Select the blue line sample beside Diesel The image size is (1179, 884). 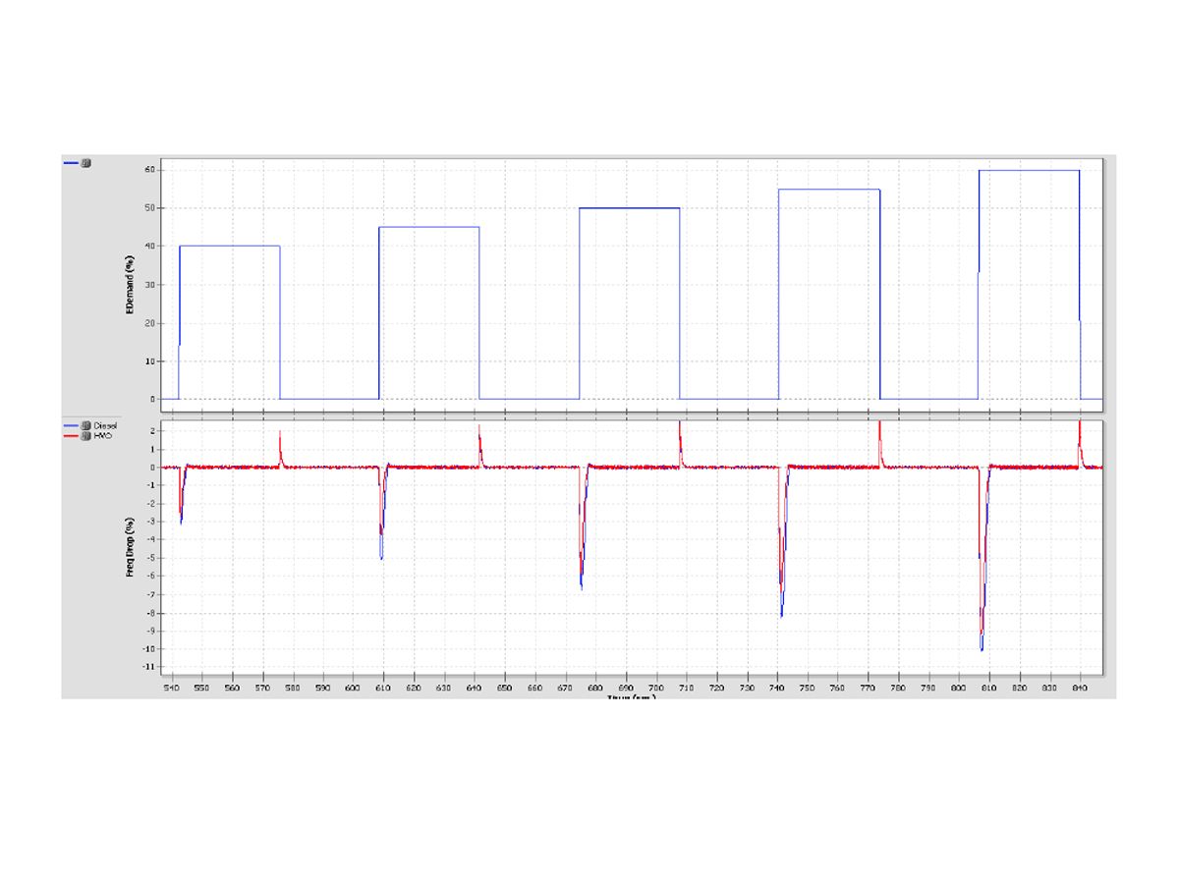click(70, 425)
